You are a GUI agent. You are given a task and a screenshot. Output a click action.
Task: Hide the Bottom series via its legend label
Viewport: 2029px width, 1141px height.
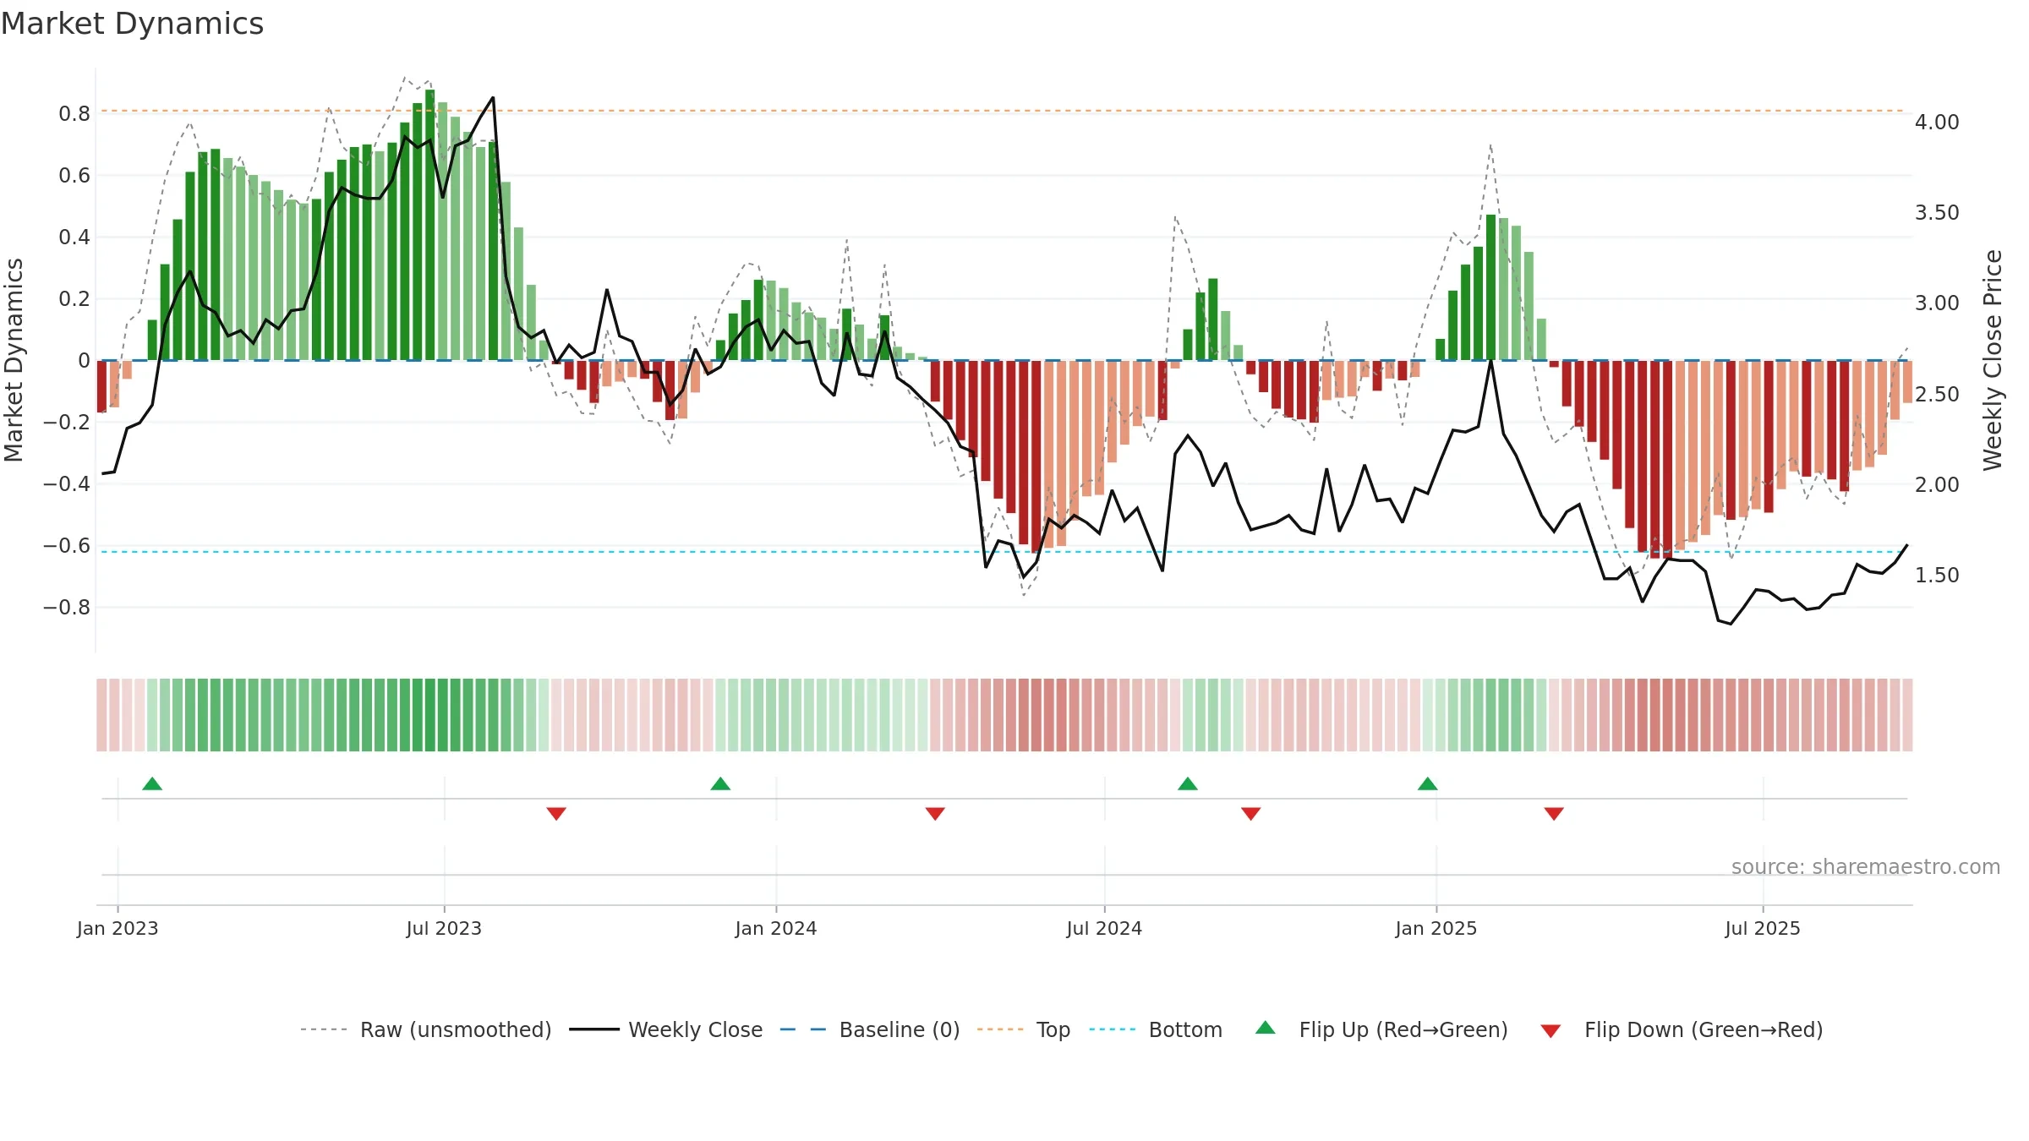coord(1185,1030)
